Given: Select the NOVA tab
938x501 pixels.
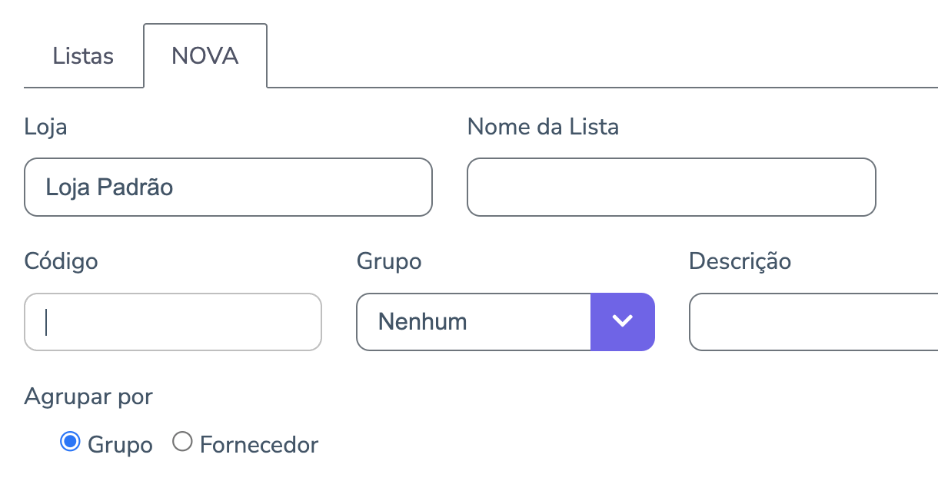Looking at the screenshot, I should (205, 56).
